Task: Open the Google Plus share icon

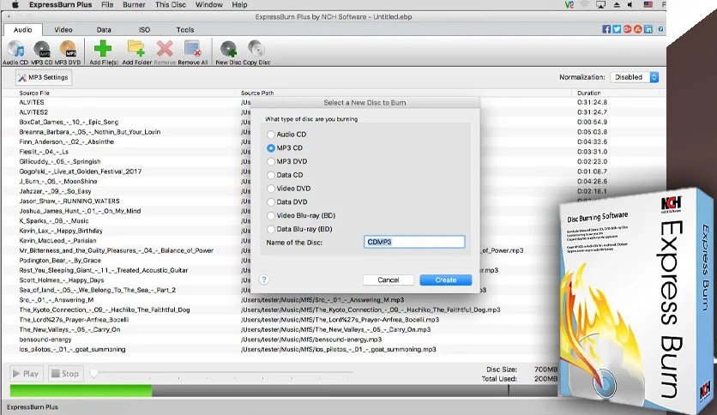Action: (628, 29)
